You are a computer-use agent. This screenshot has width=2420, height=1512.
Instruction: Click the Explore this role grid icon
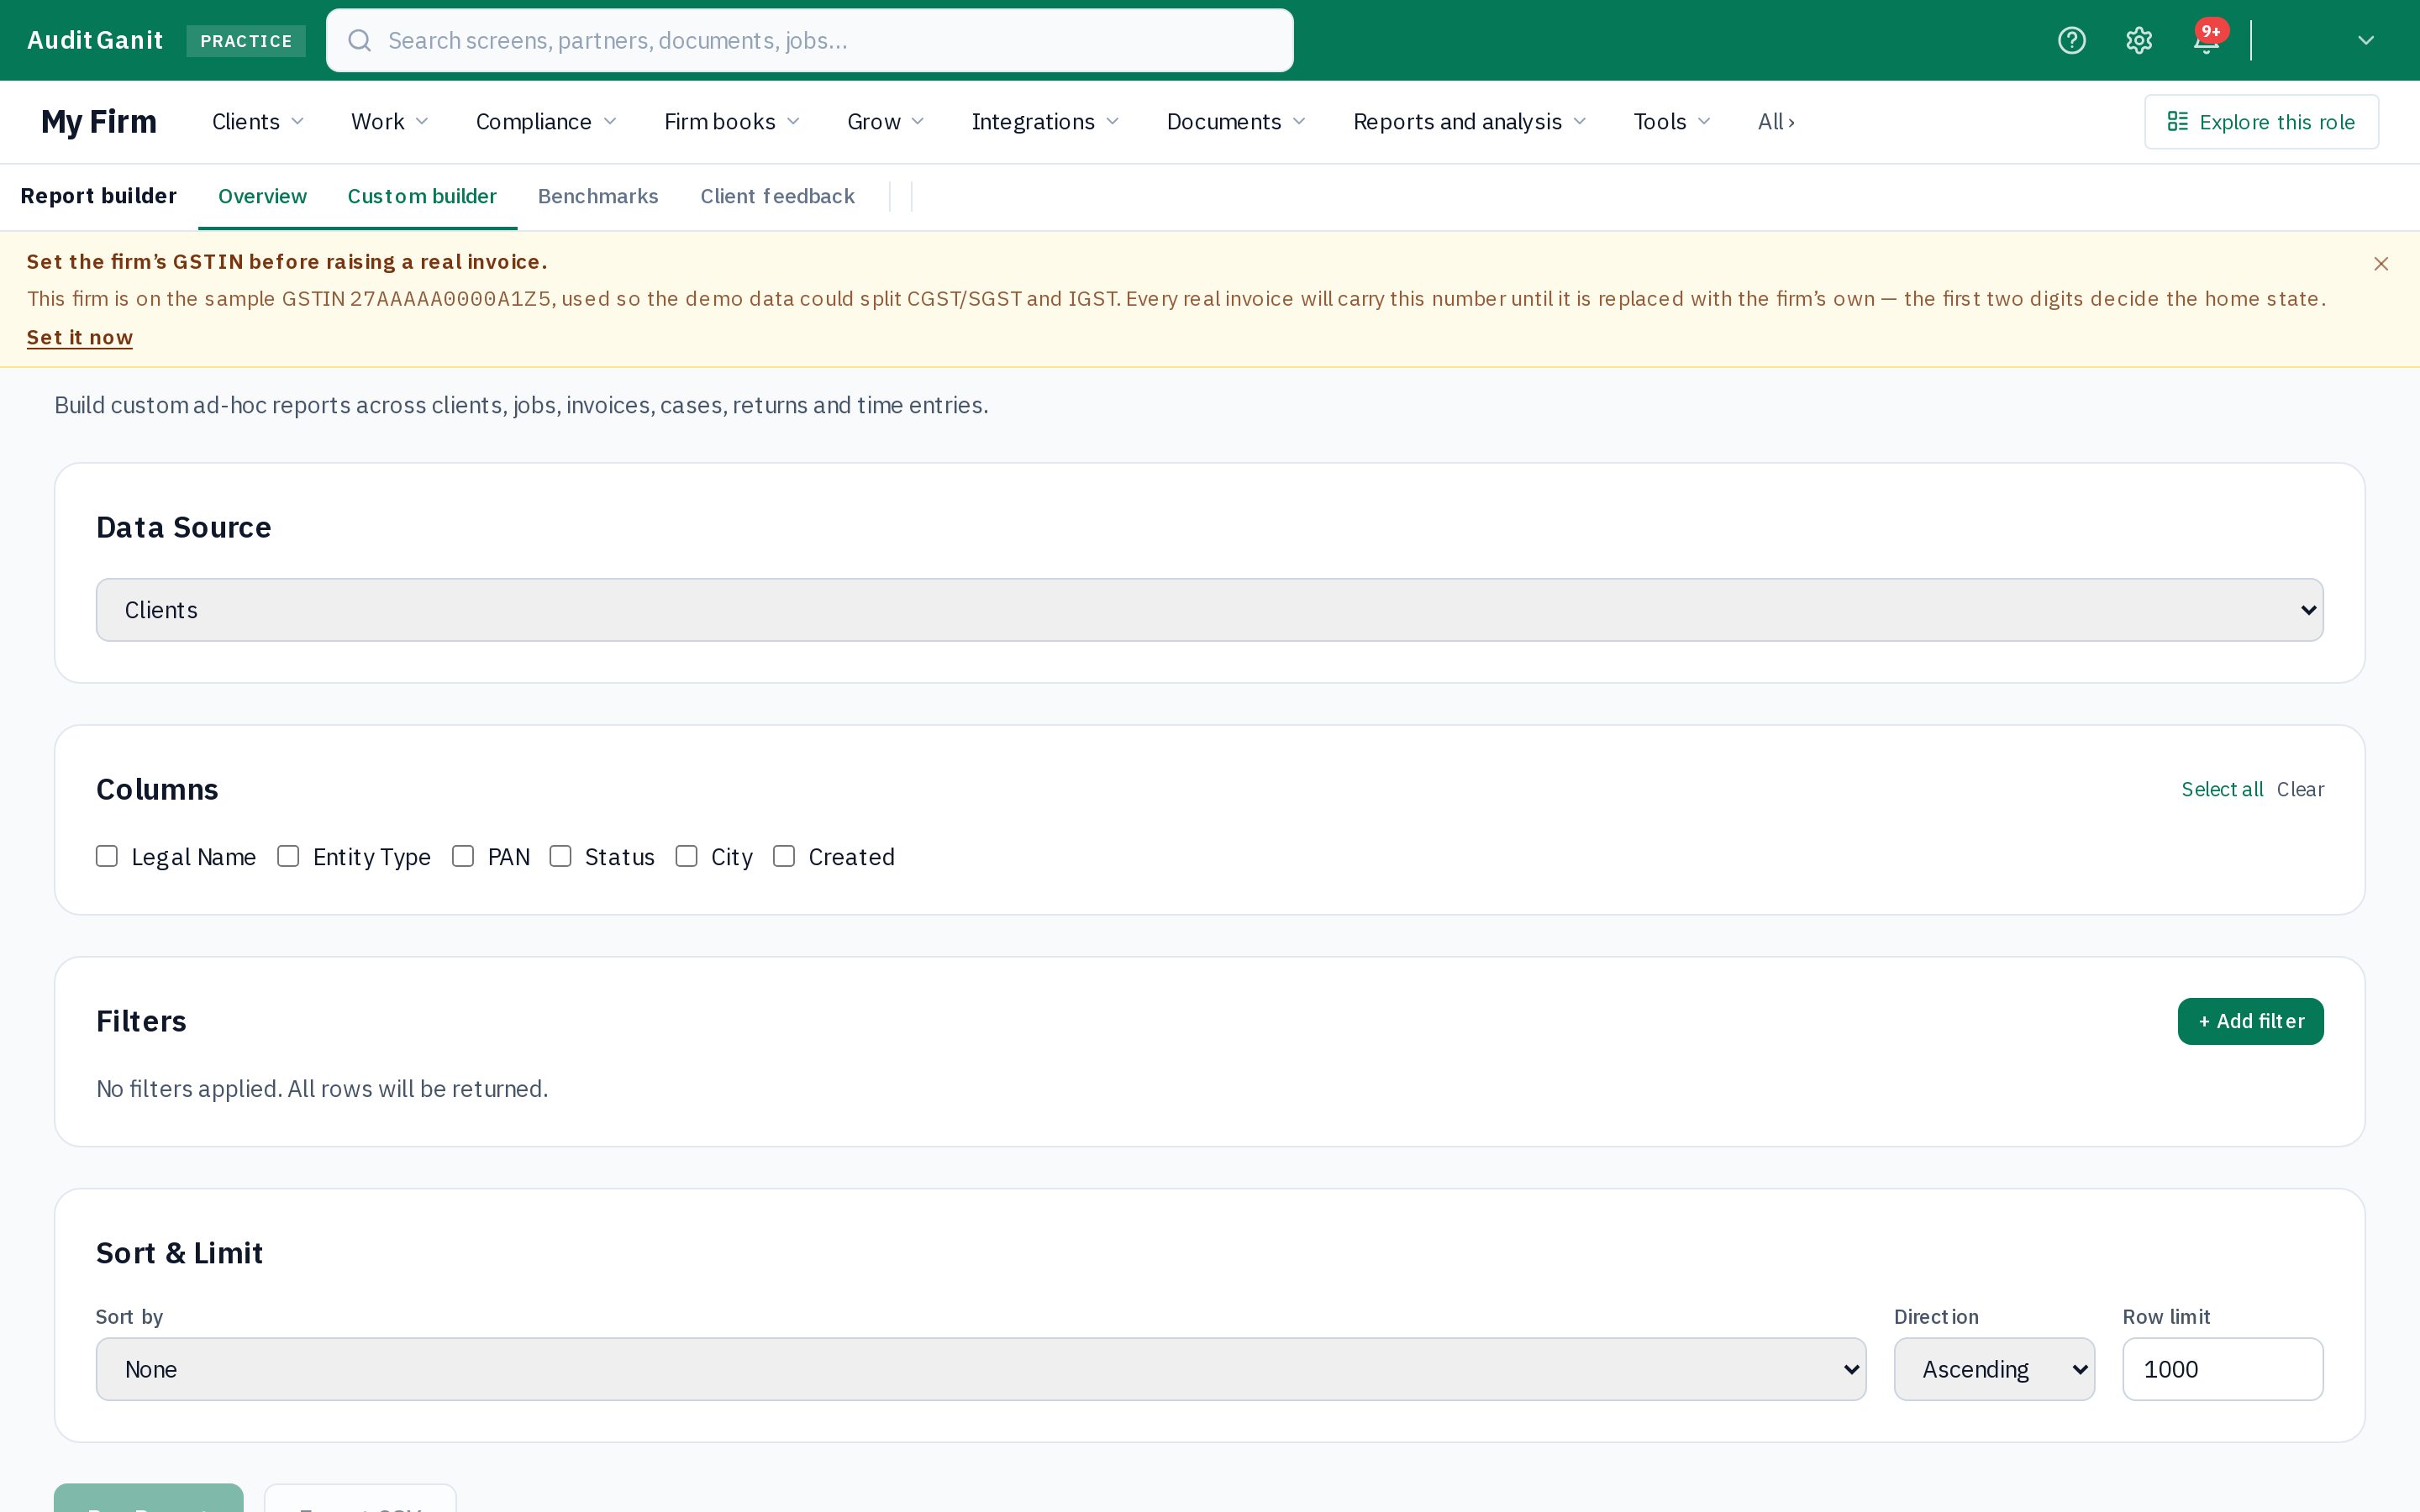(2177, 121)
